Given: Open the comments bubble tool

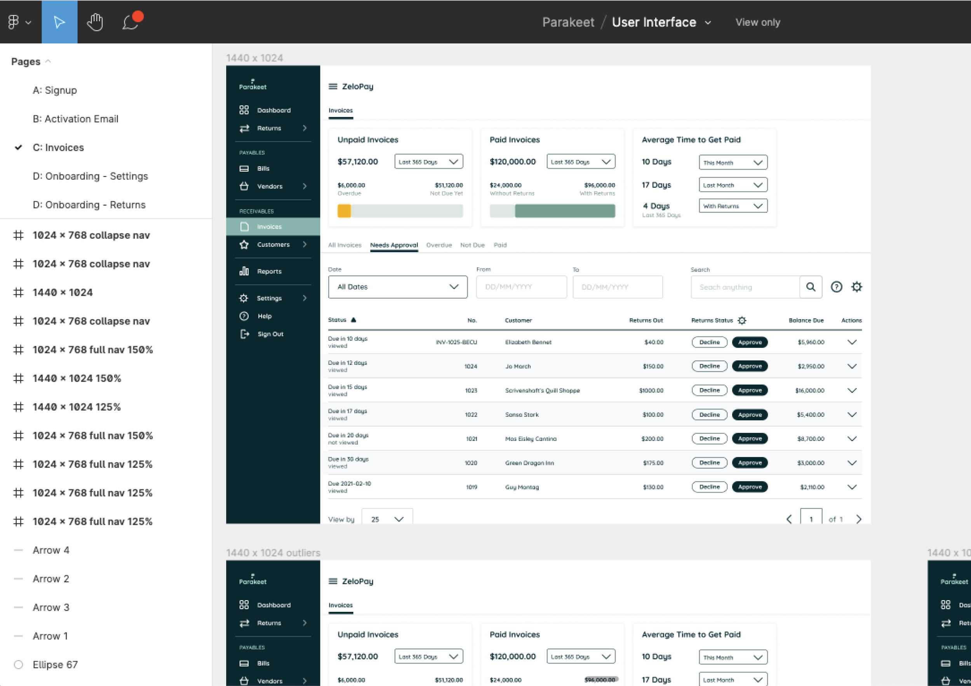Looking at the screenshot, I should pyautogui.click(x=131, y=22).
